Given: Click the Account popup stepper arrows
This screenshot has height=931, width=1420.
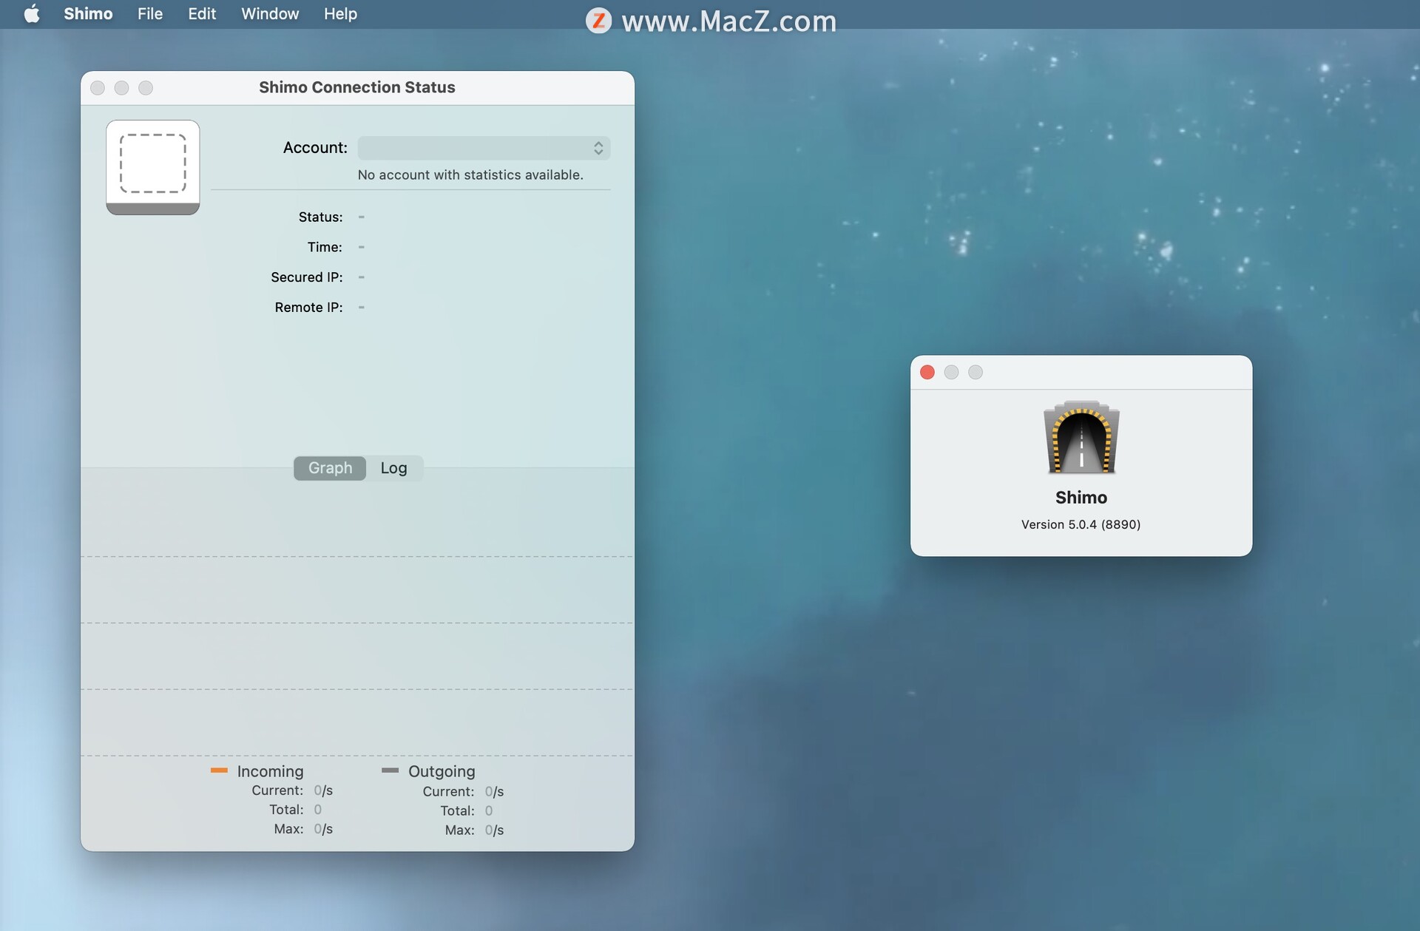Looking at the screenshot, I should pos(598,148).
